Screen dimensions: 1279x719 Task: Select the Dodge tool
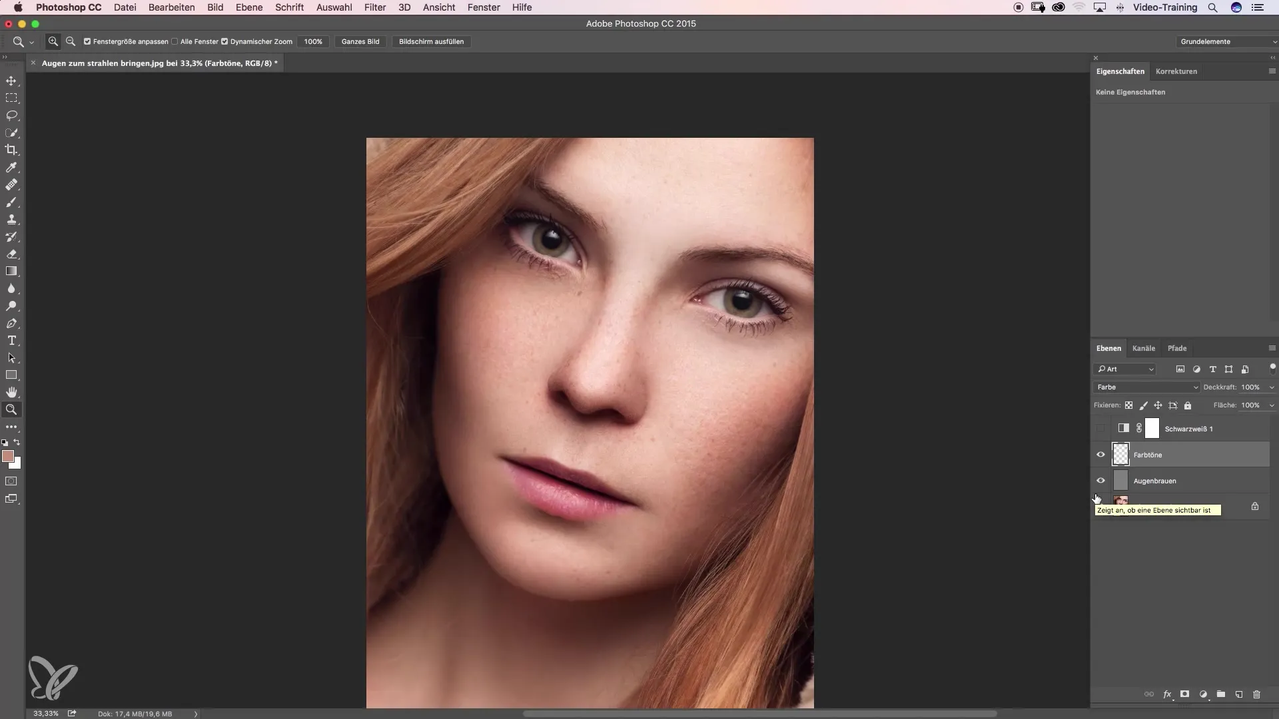(11, 306)
